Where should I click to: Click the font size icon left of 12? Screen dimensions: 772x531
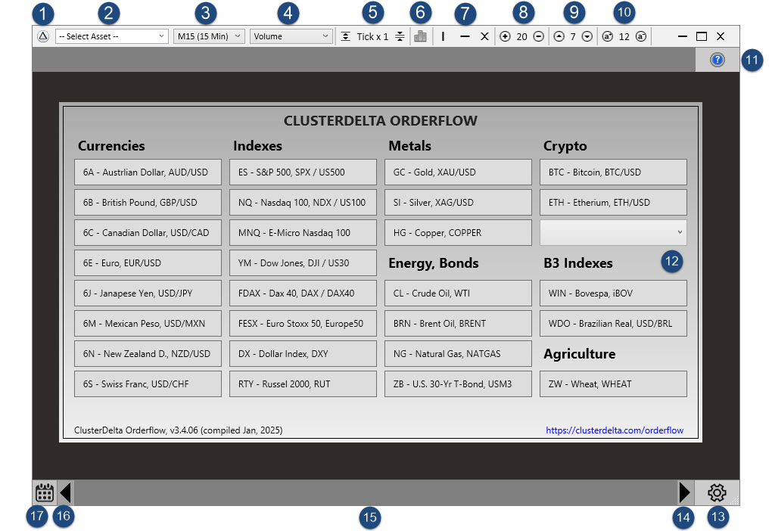[608, 36]
